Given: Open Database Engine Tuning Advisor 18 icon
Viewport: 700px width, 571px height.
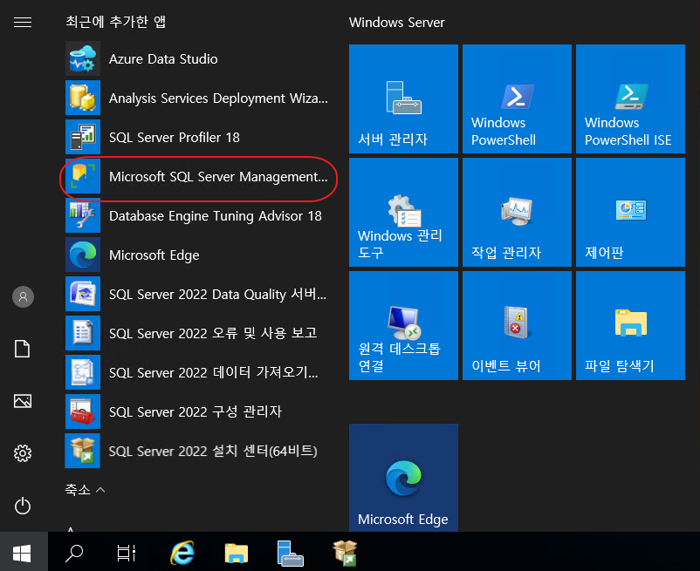Looking at the screenshot, I should [83, 215].
